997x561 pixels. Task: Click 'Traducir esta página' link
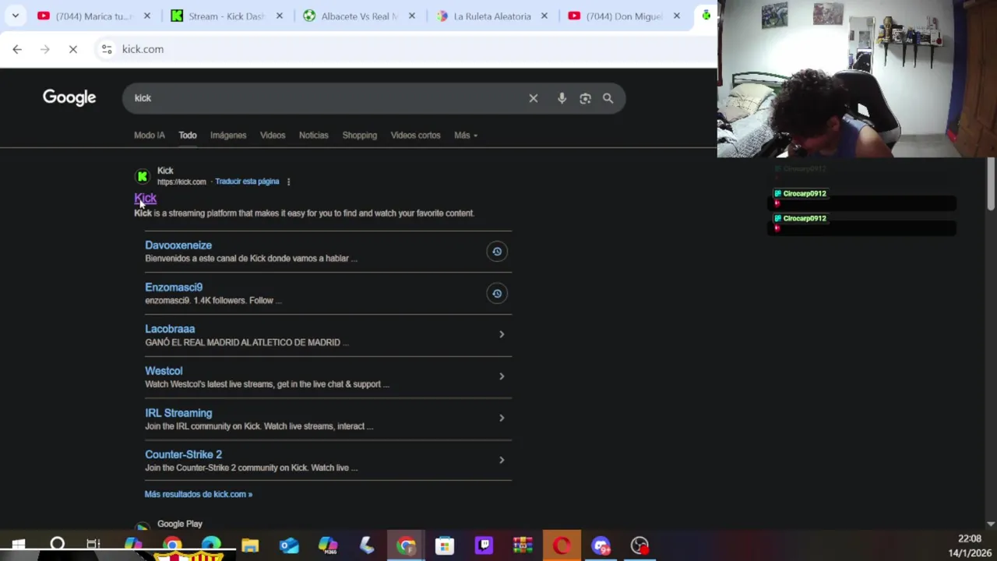(x=247, y=182)
